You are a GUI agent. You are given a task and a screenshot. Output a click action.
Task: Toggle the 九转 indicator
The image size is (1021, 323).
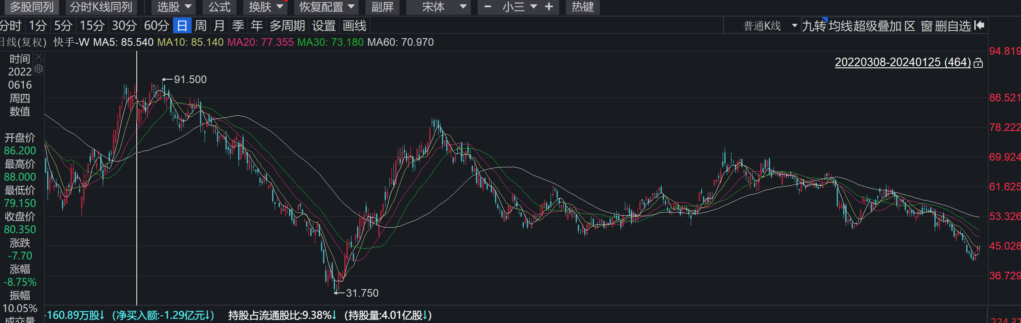click(814, 26)
